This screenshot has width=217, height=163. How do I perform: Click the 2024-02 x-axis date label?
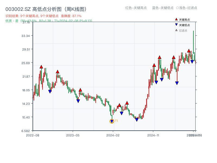(113, 135)
